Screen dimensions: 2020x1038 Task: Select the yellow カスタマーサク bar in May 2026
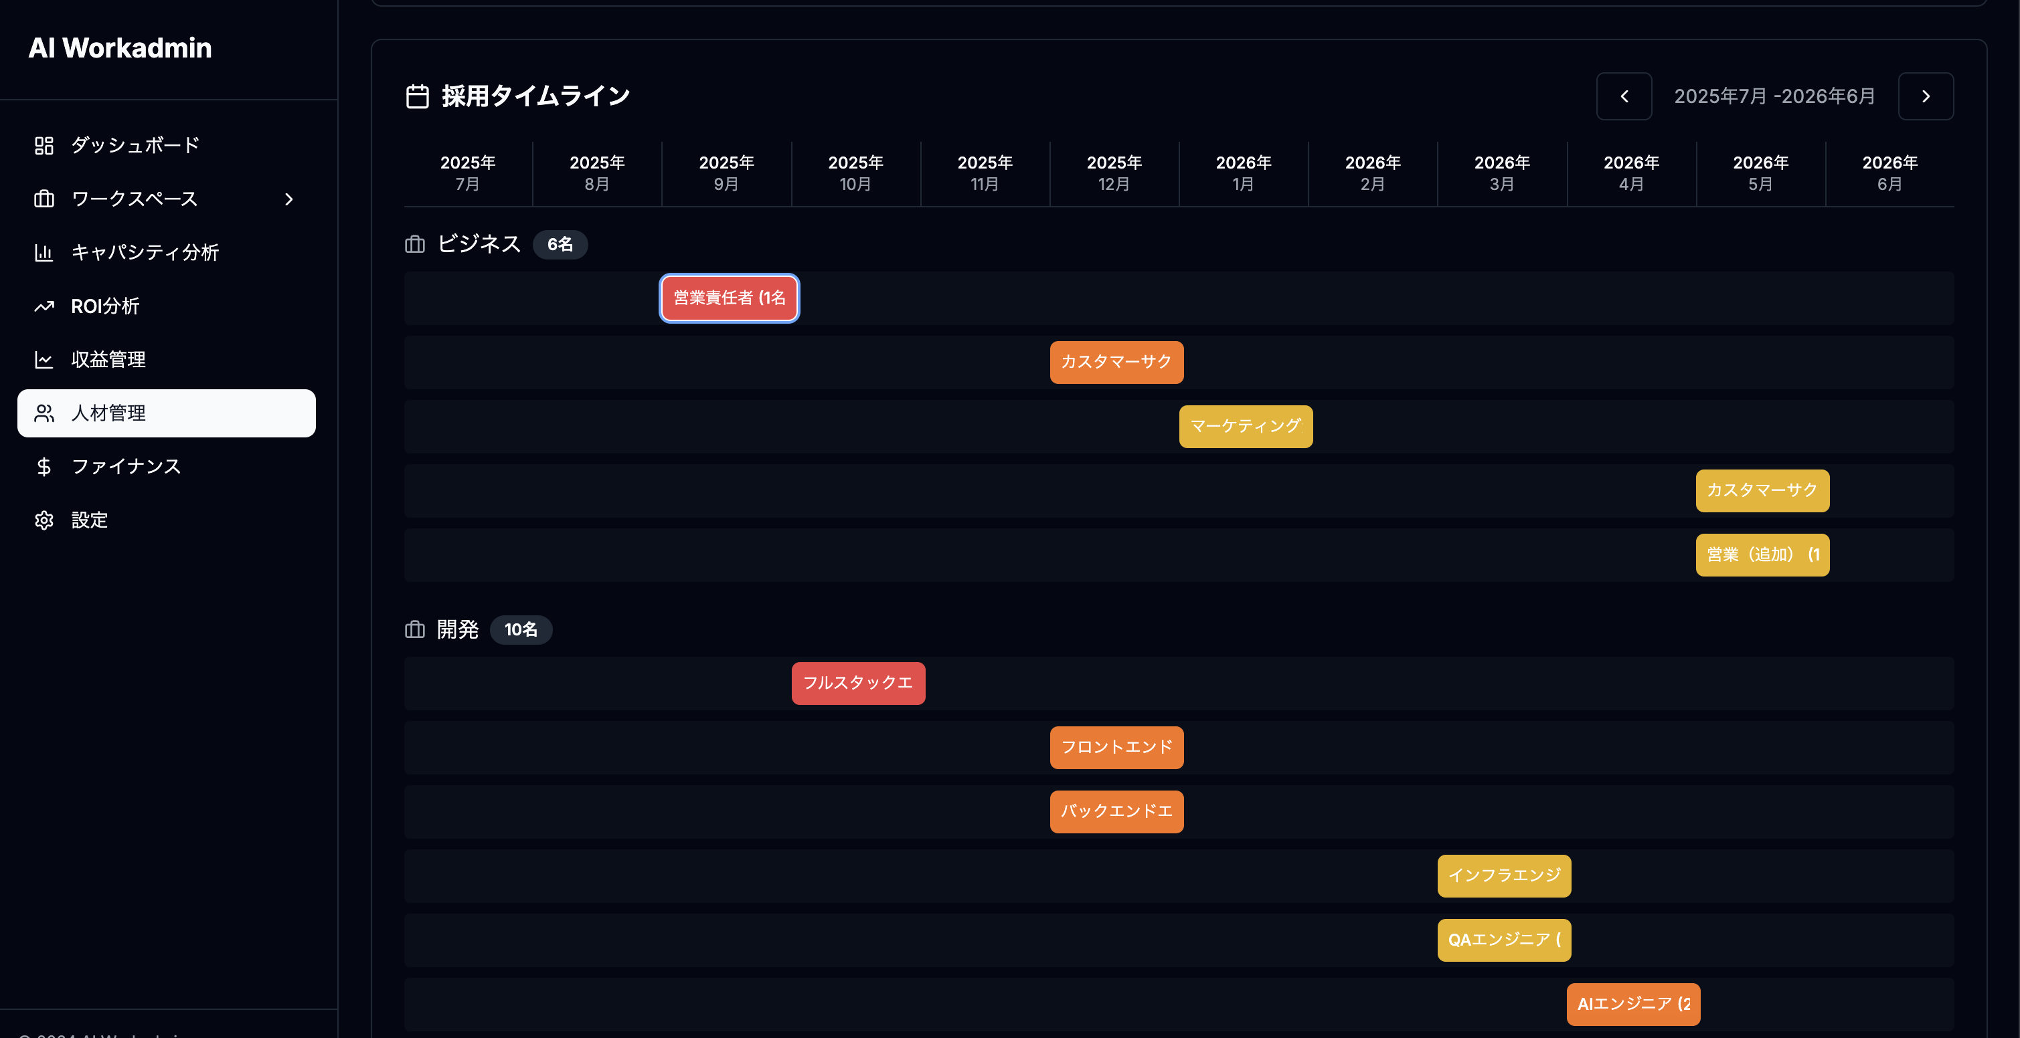click(1763, 490)
